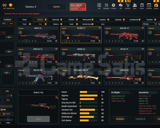This screenshot has width=160, height=128.
Task: Click the Etkili Menzil stat bar
Action: tap(89, 117)
